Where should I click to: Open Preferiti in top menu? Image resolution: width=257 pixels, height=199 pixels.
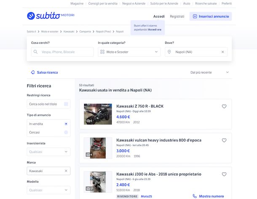click(x=227, y=3)
